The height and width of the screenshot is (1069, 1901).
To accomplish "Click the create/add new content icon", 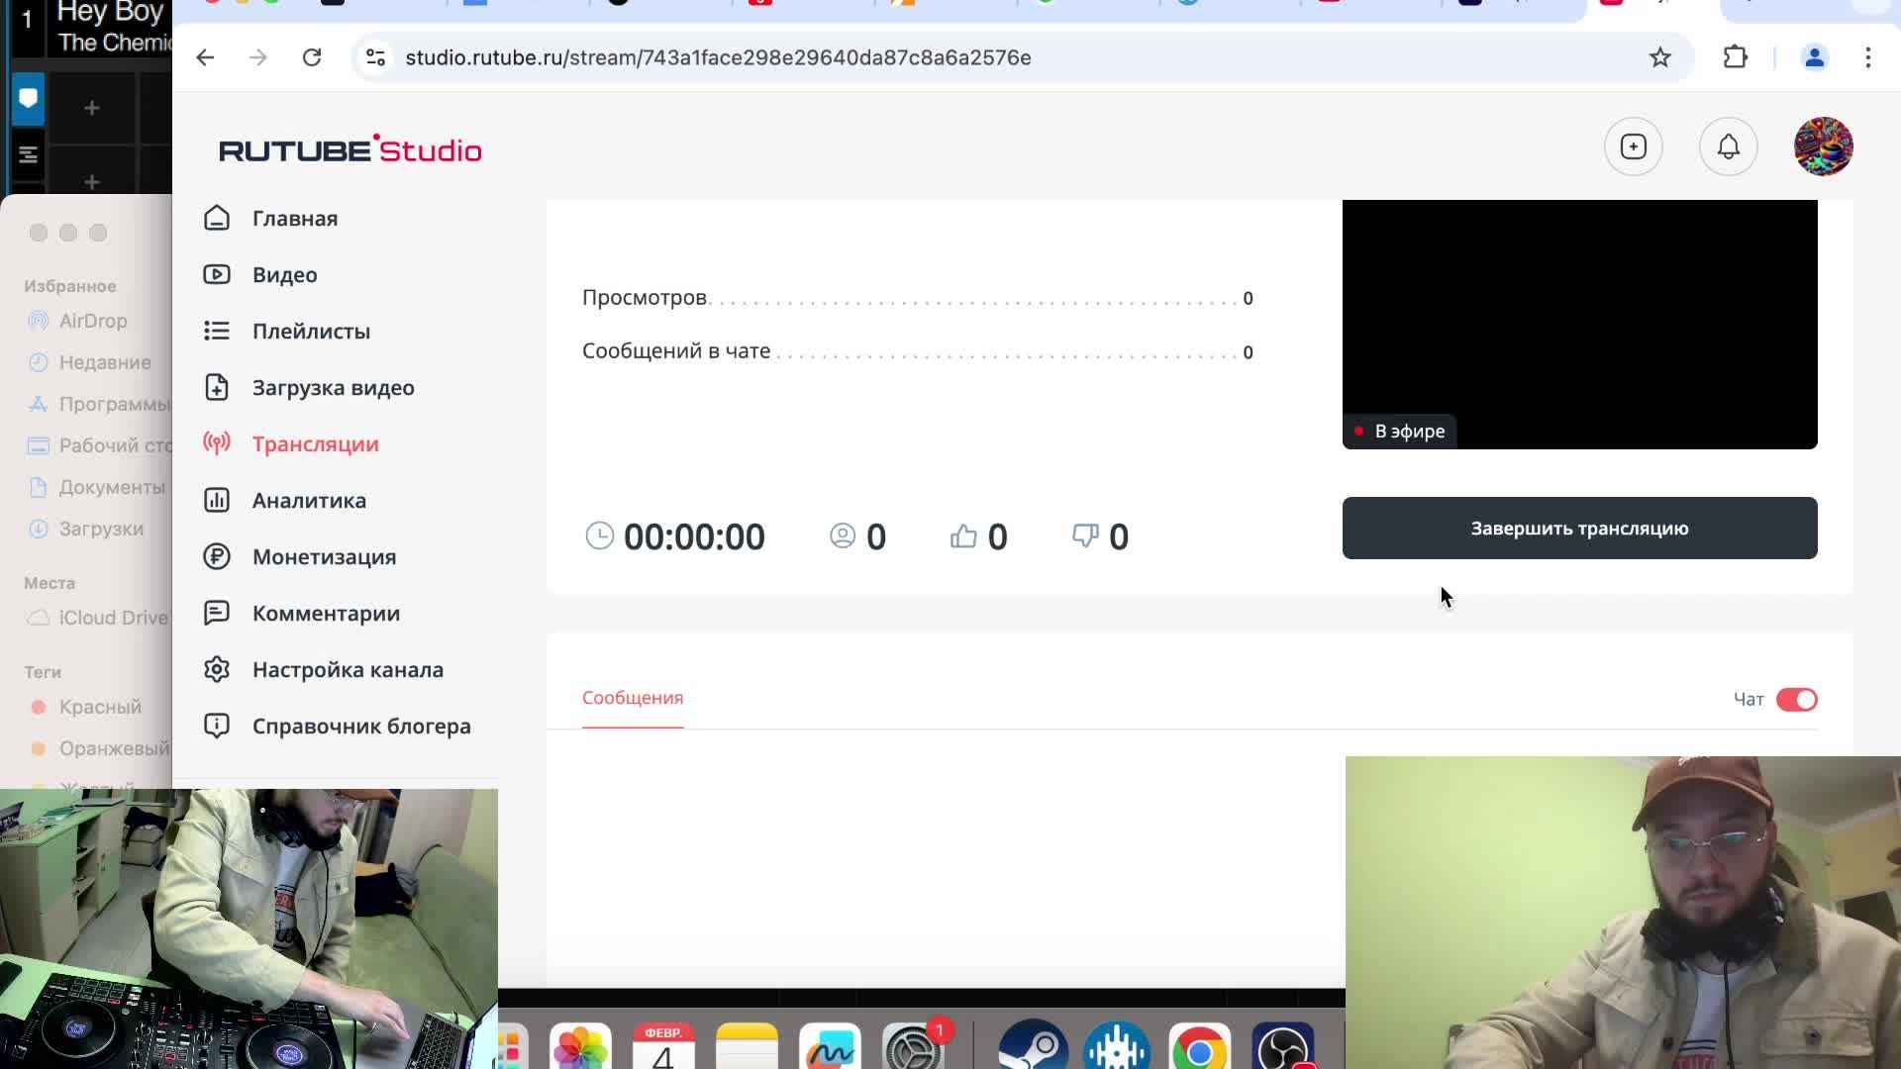I will point(1632,146).
